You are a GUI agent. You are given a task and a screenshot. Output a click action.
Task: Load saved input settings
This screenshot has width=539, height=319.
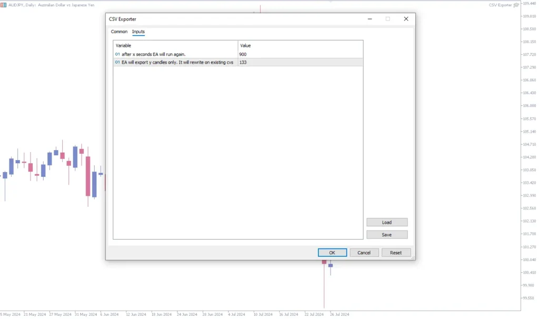pos(387,223)
